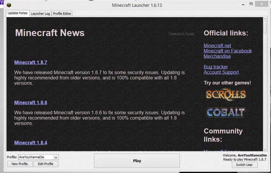Open the Minecraft on Facebook link
The image size is (271, 173).
(x=228, y=51)
